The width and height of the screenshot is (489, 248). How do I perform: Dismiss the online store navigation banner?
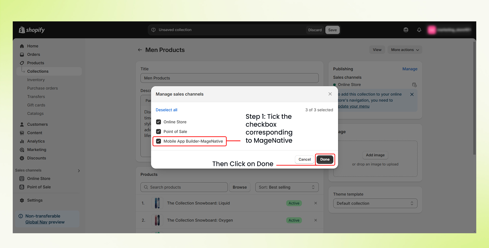412,94
